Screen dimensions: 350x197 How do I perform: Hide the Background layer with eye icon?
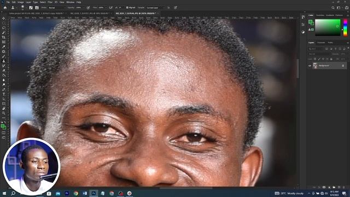coord(310,66)
